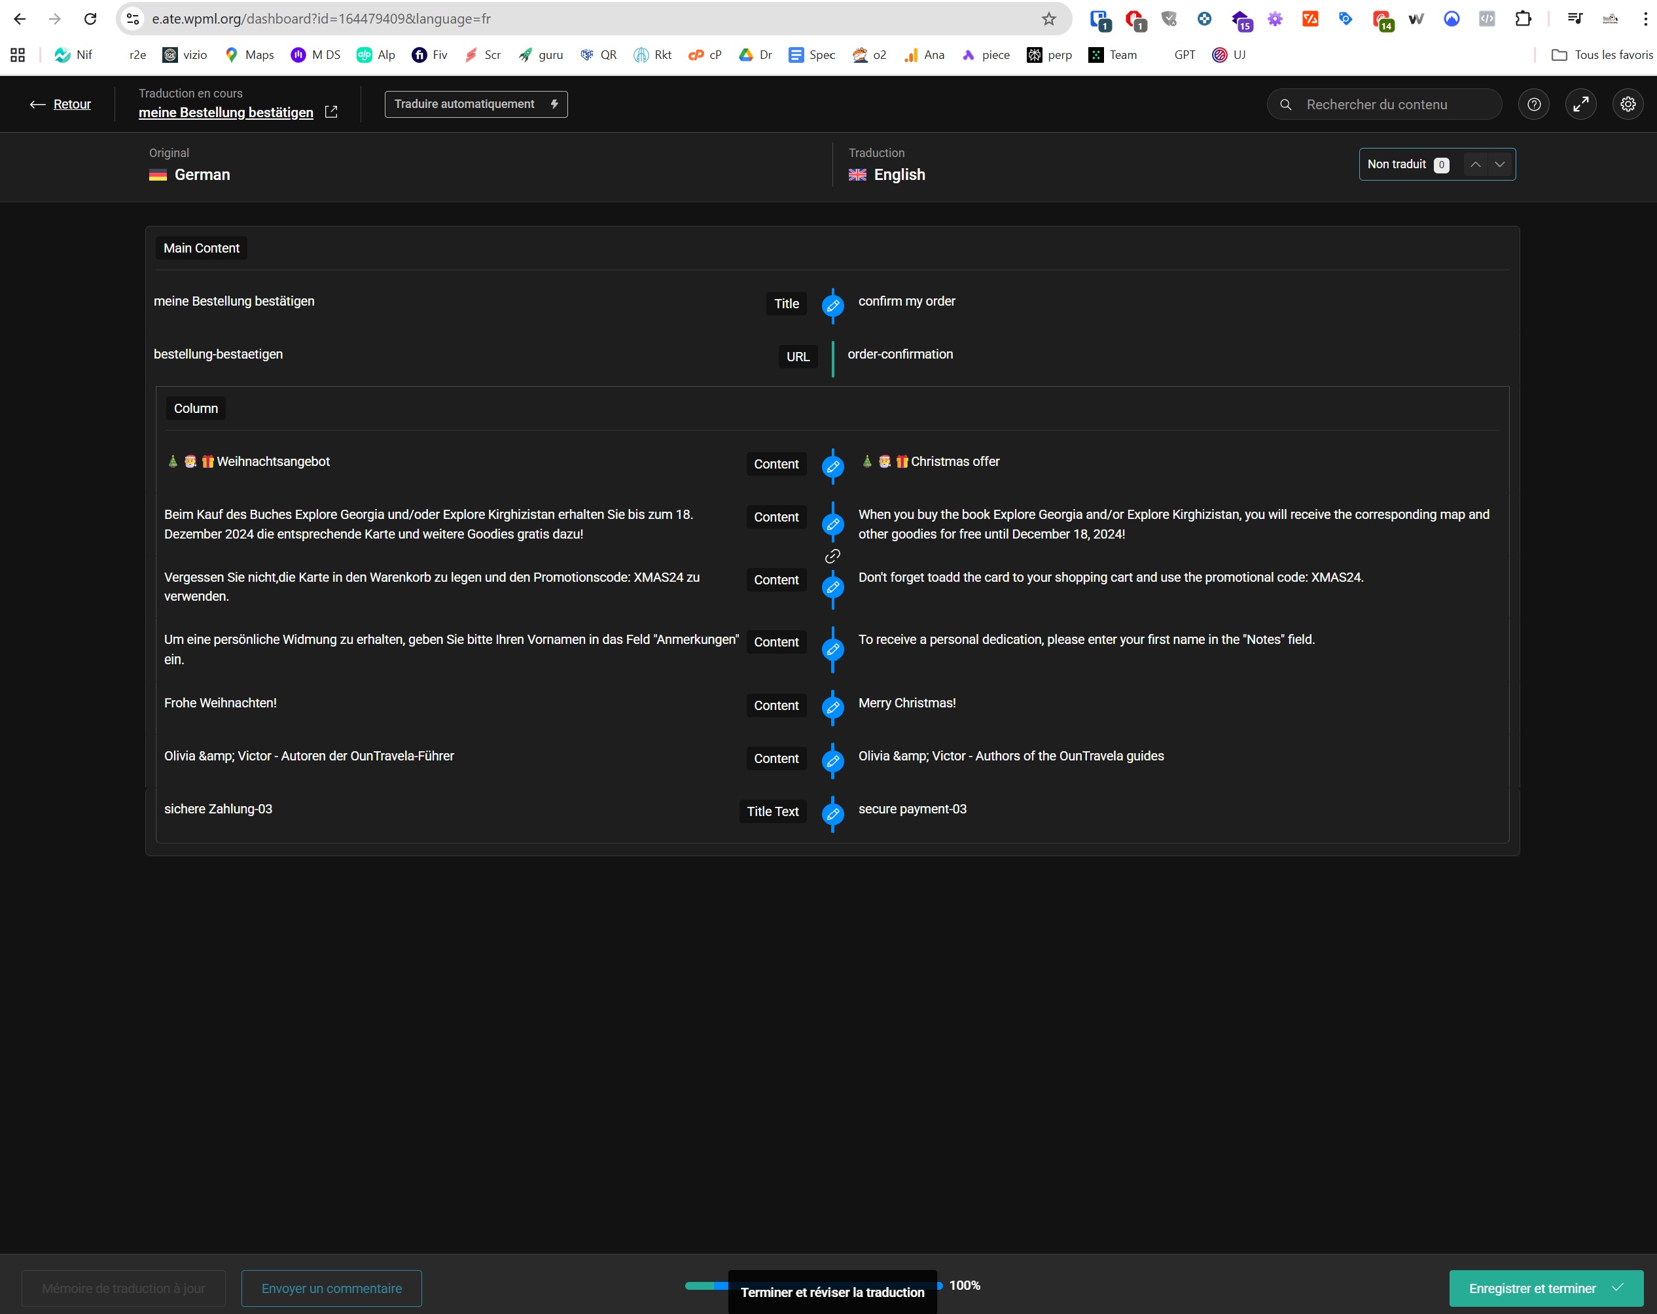Click edit icon beside 'Christmas offer' translation
The width and height of the screenshot is (1657, 1314).
click(832, 466)
